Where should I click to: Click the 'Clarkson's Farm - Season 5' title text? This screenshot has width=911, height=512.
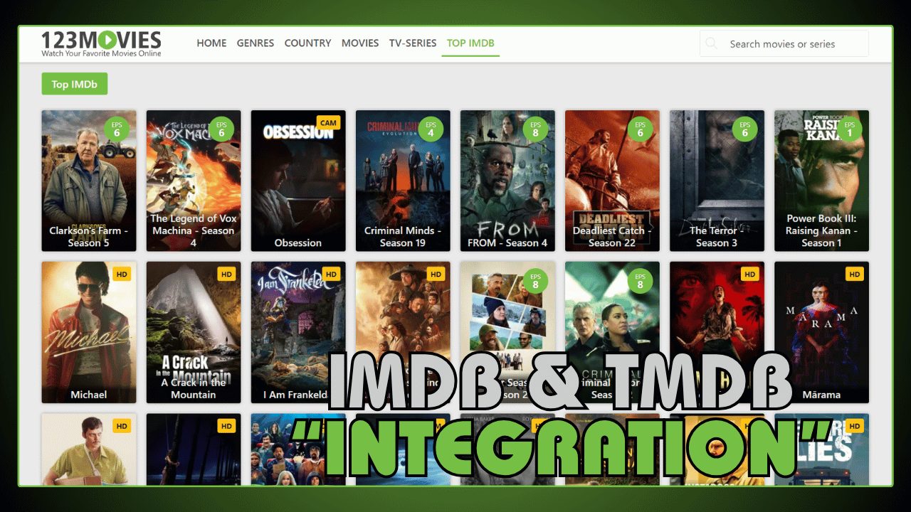[89, 237]
